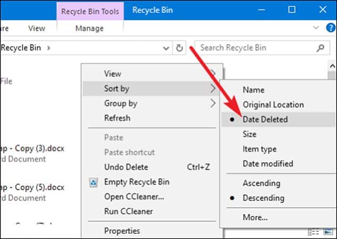The image size is (337, 239).
Task: Click the refresh icon beside address bar
Action: pyautogui.click(x=179, y=48)
